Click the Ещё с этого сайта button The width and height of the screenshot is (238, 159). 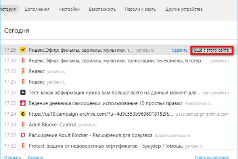point(211,50)
